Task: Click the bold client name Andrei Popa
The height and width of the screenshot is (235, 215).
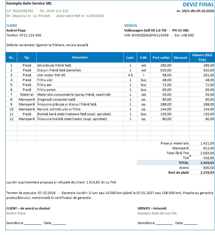Action: [16, 30]
